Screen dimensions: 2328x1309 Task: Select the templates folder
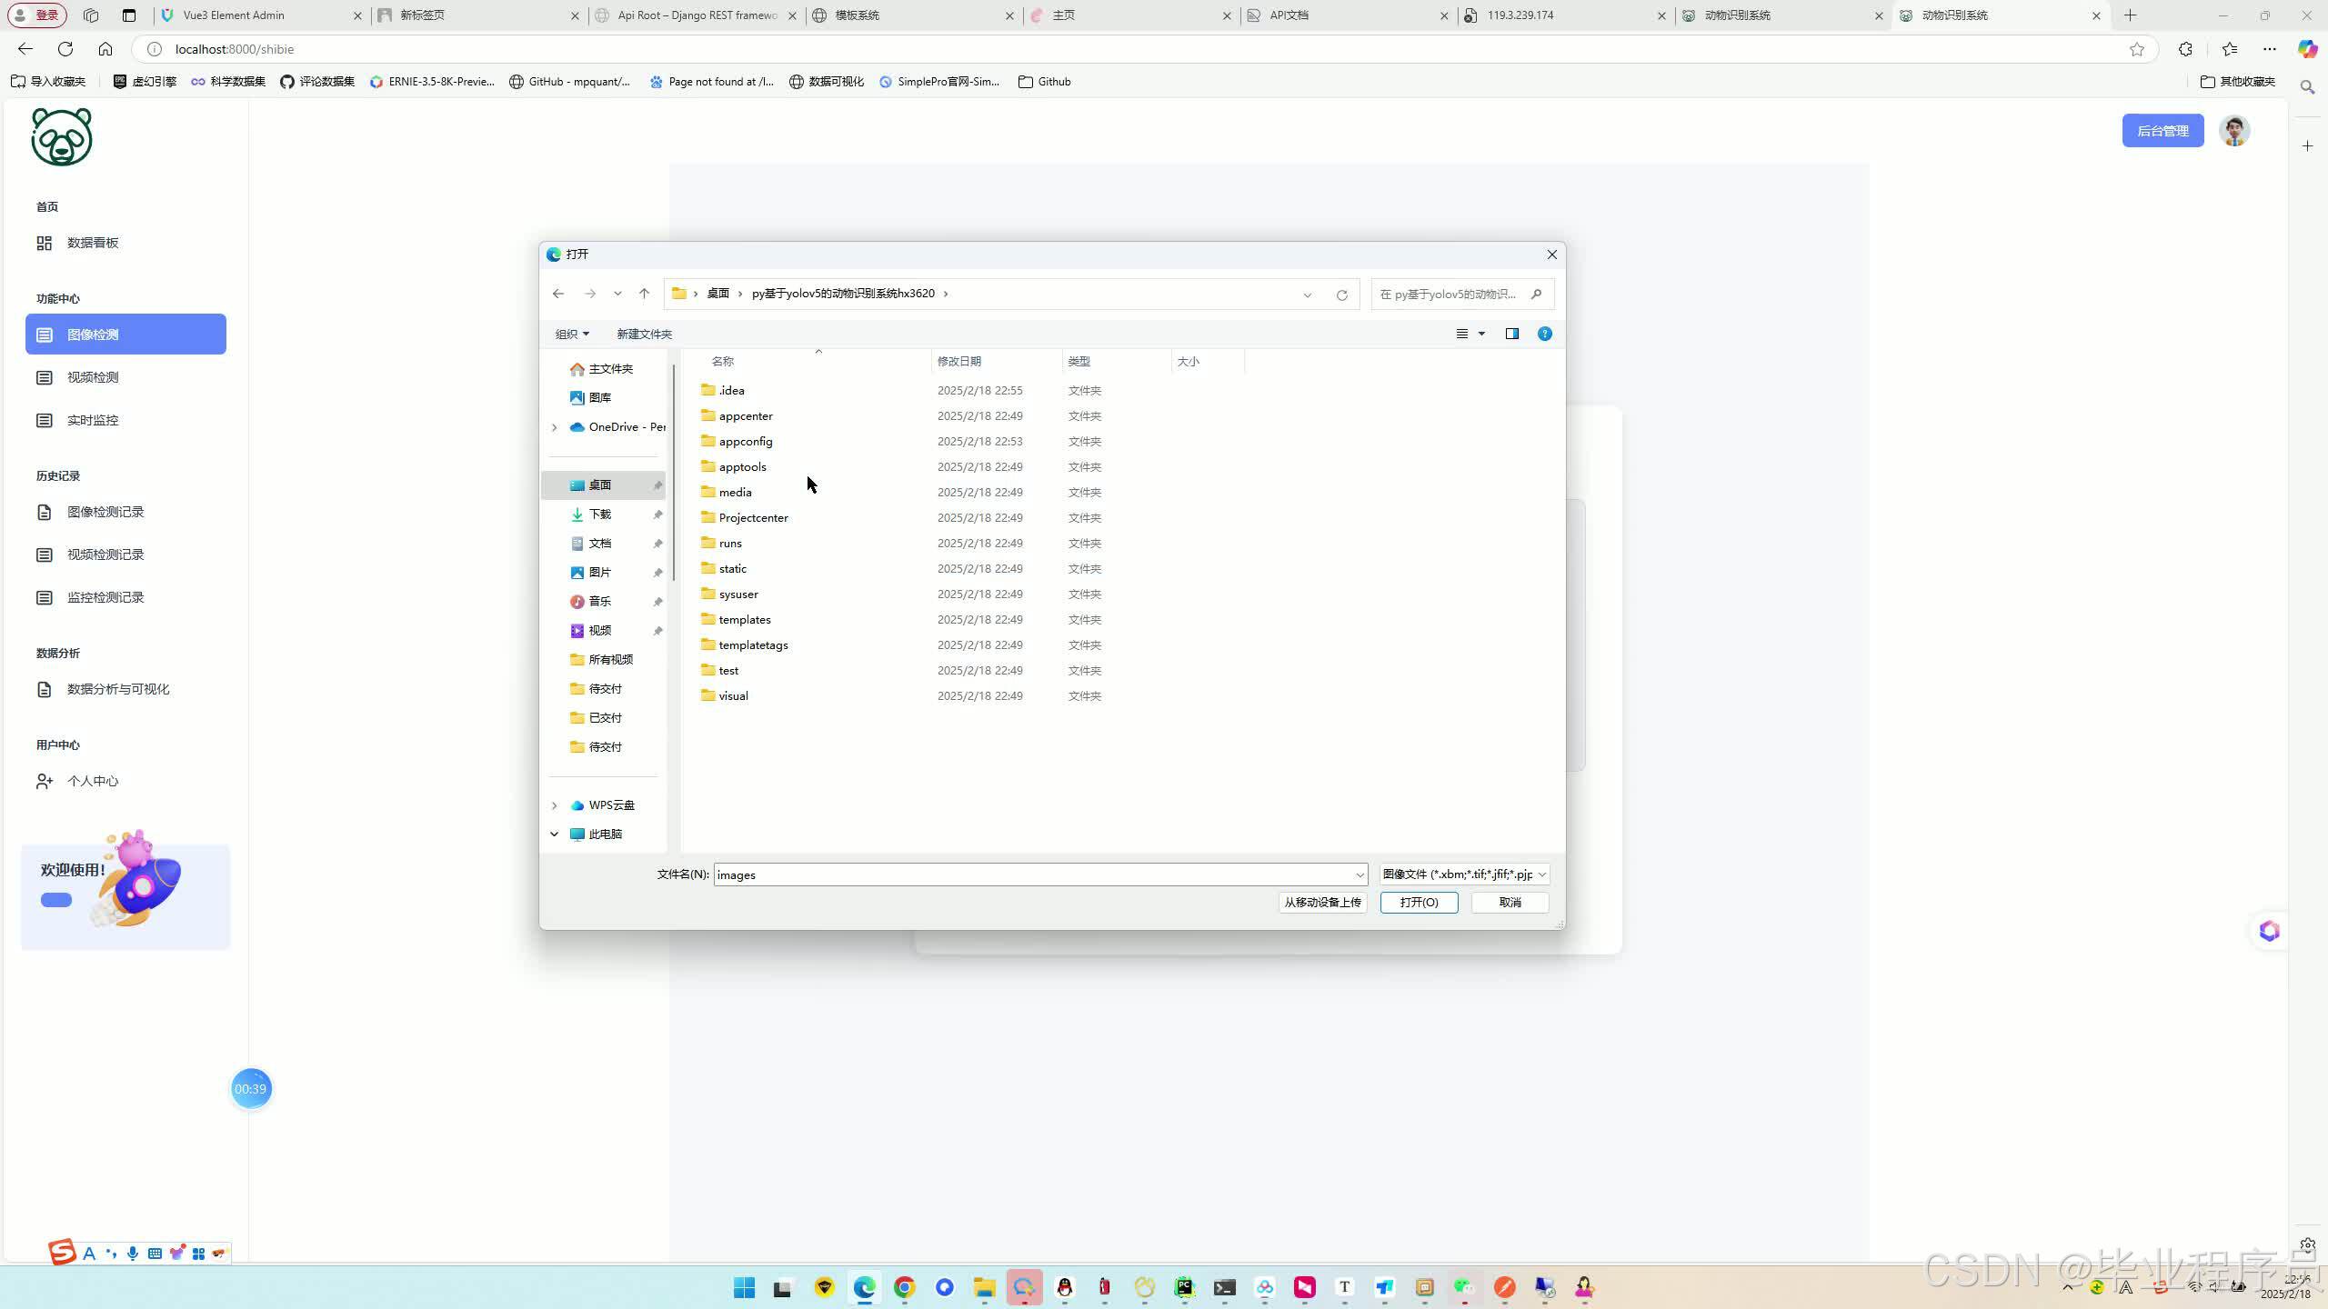744,619
